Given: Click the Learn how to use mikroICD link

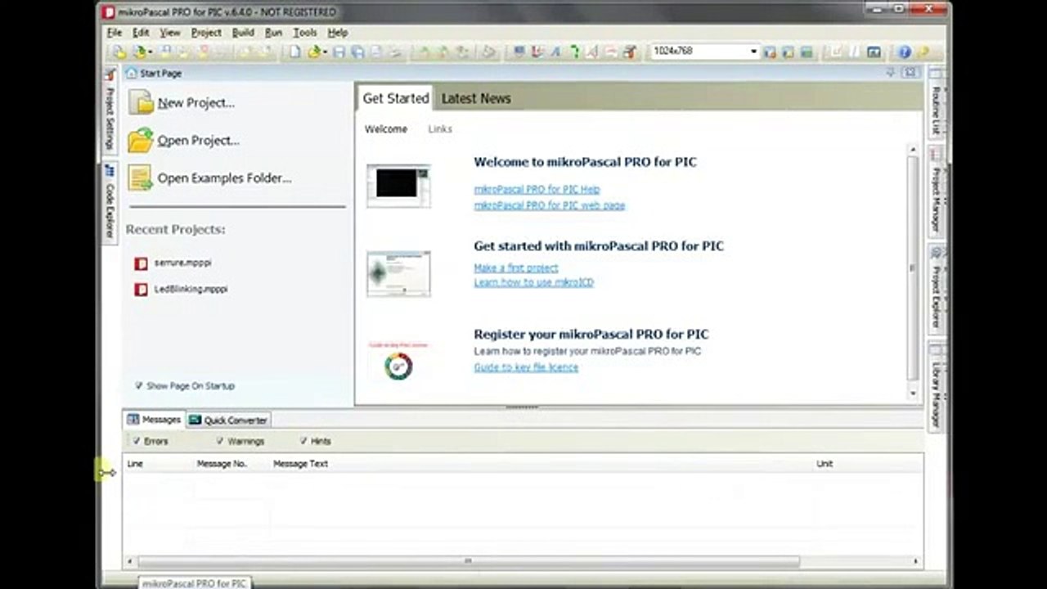Looking at the screenshot, I should click(534, 282).
